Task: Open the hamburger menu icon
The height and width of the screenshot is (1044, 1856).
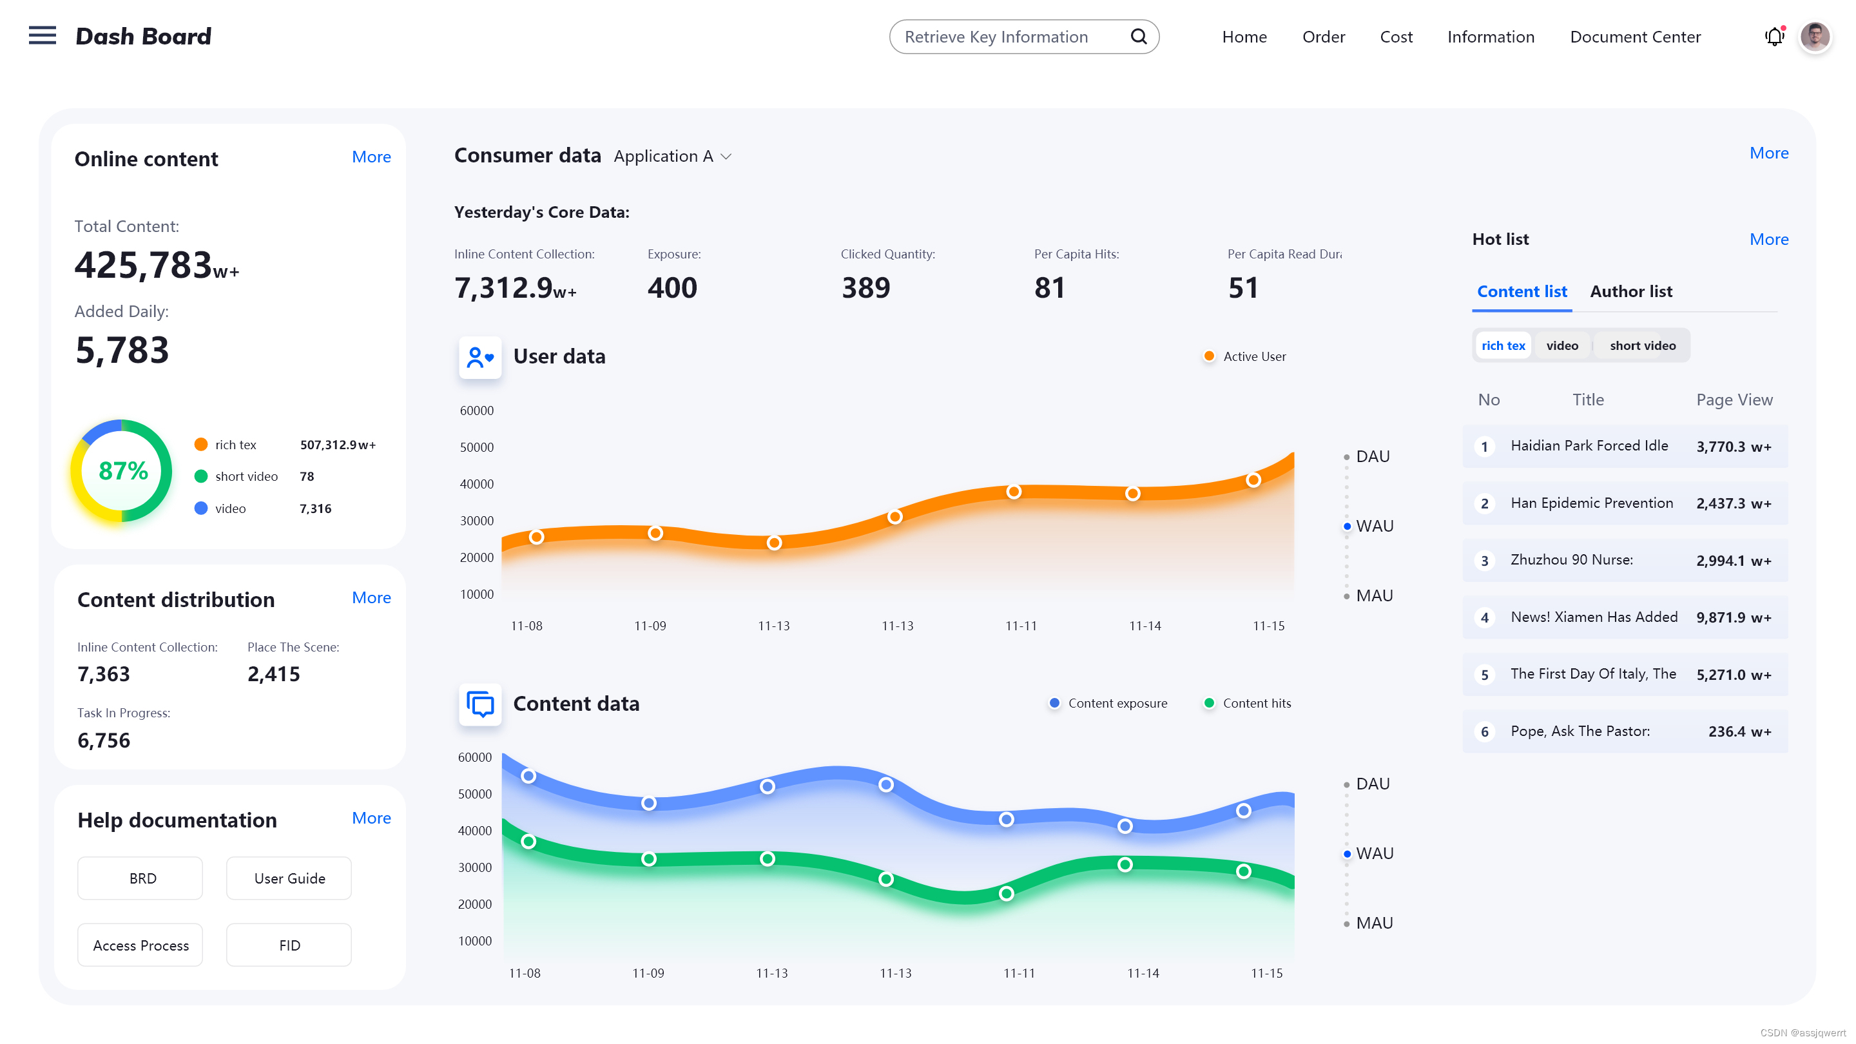Action: (43, 35)
